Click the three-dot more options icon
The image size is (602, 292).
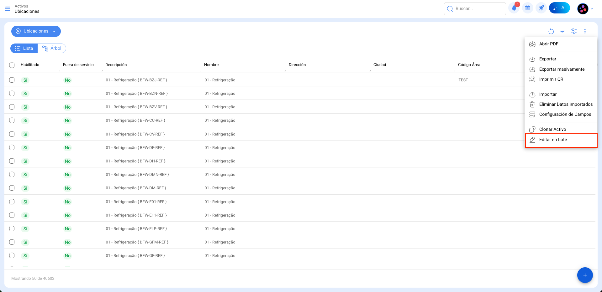(x=585, y=31)
